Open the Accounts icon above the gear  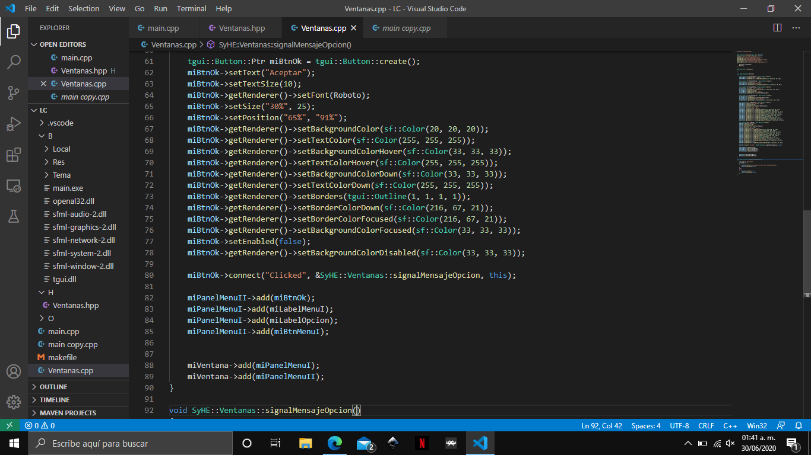pos(12,372)
